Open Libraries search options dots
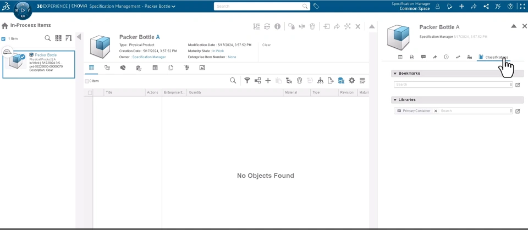This screenshot has height=230, width=528. point(511,111)
